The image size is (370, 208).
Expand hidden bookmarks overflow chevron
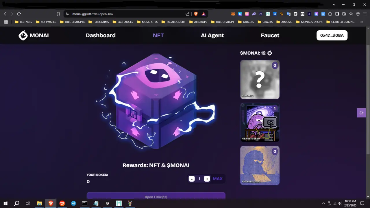(361, 22)
